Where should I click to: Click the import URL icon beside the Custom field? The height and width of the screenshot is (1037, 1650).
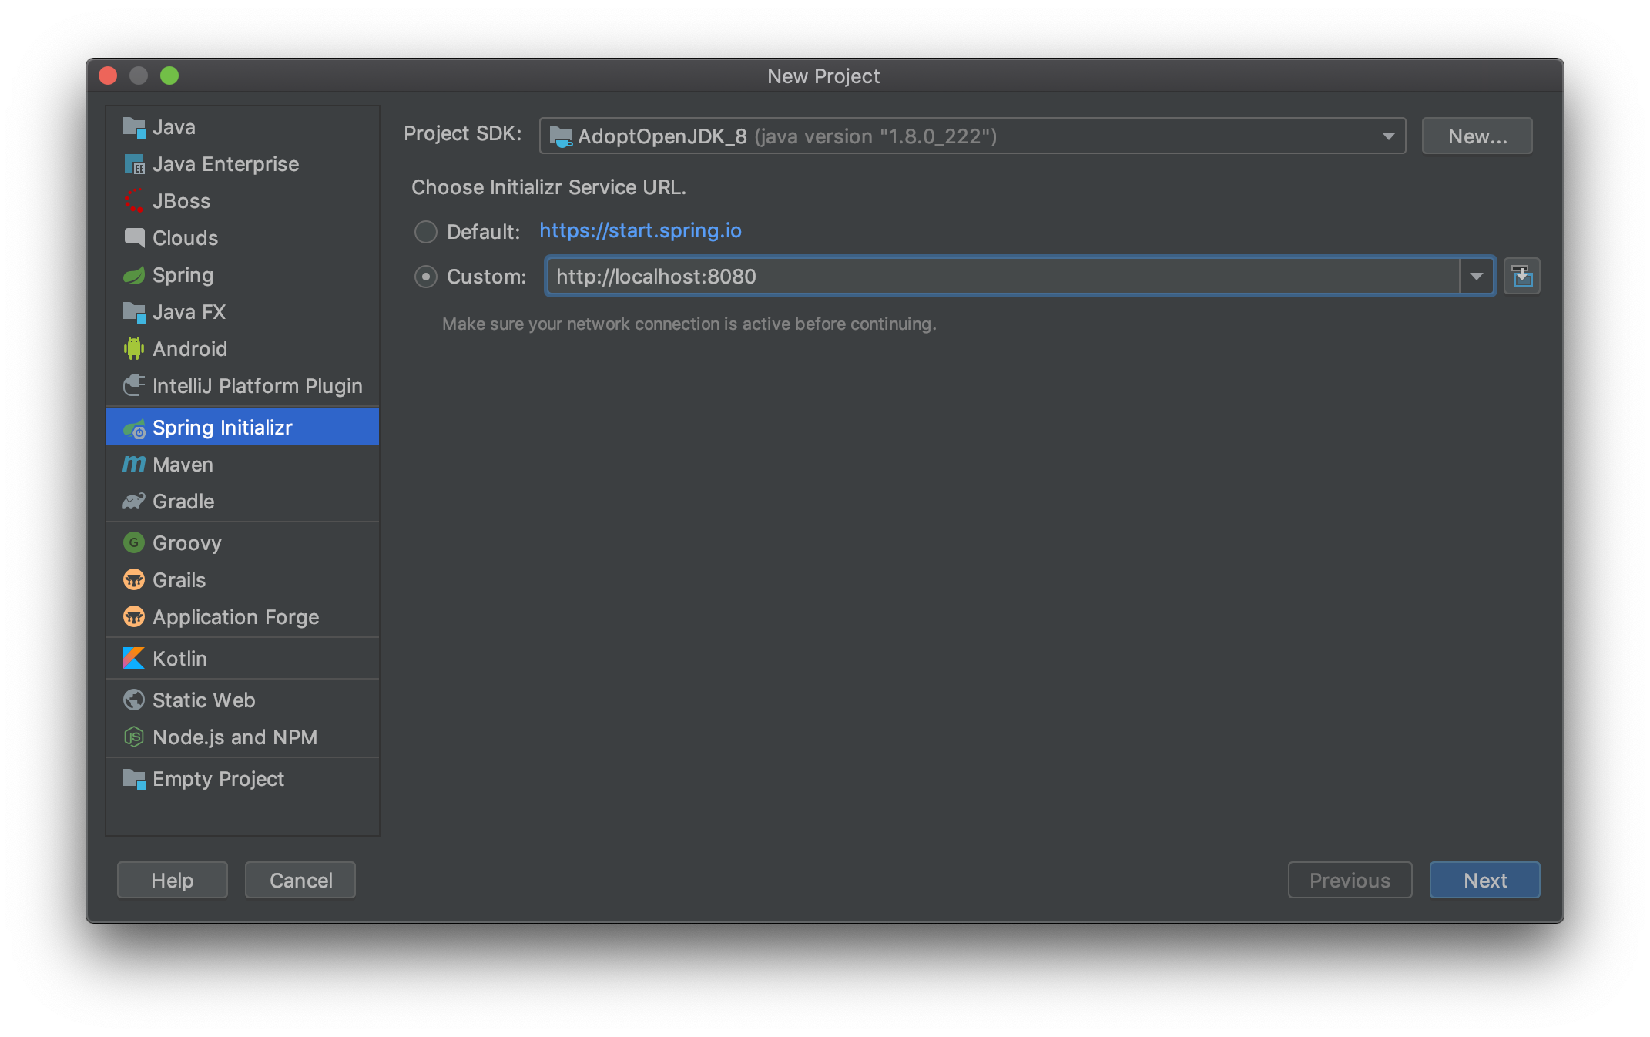(x=1521, y=276)
